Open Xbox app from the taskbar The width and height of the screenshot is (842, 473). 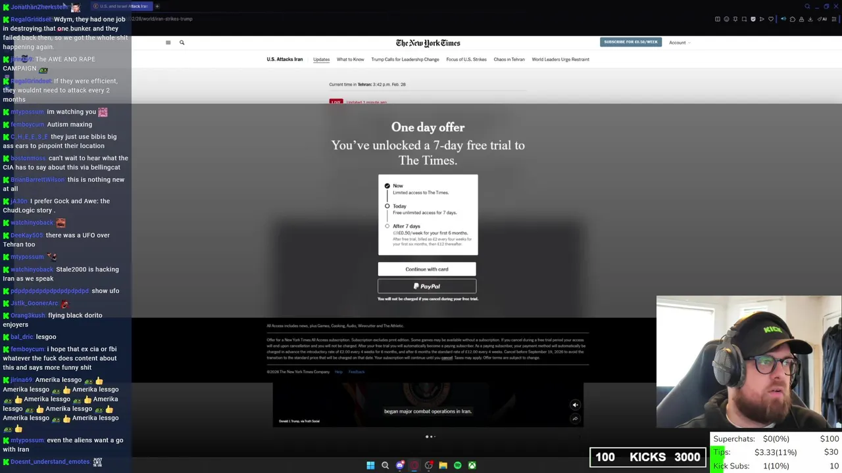point(472,465)
